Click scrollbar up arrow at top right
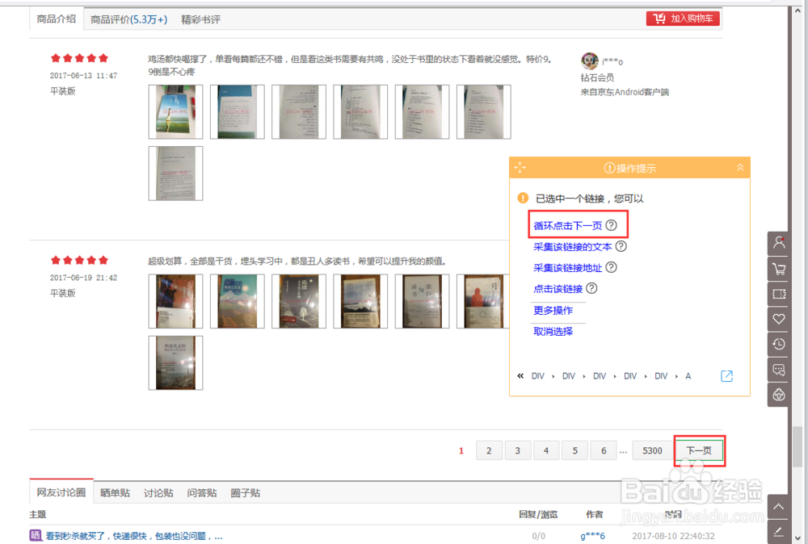 point(797,10)
